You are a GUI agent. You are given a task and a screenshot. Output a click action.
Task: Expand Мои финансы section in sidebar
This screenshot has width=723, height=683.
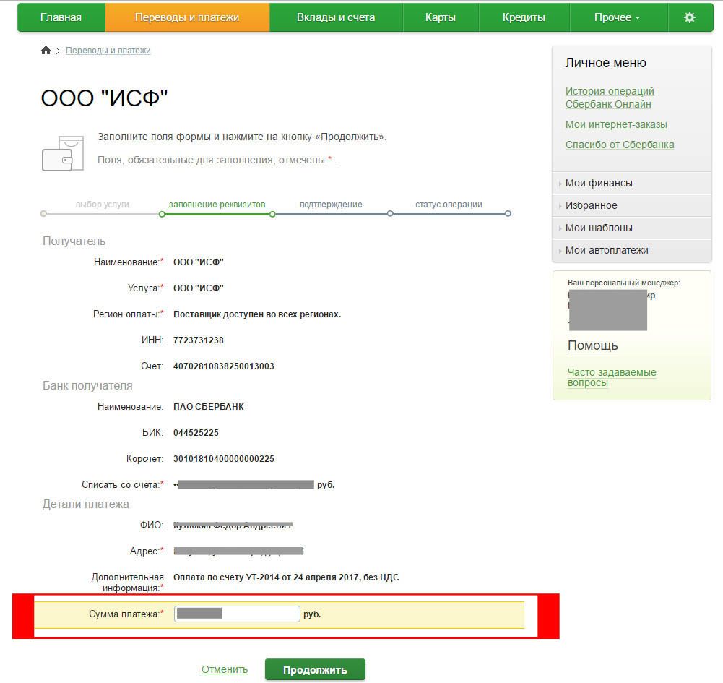point(599,183)
